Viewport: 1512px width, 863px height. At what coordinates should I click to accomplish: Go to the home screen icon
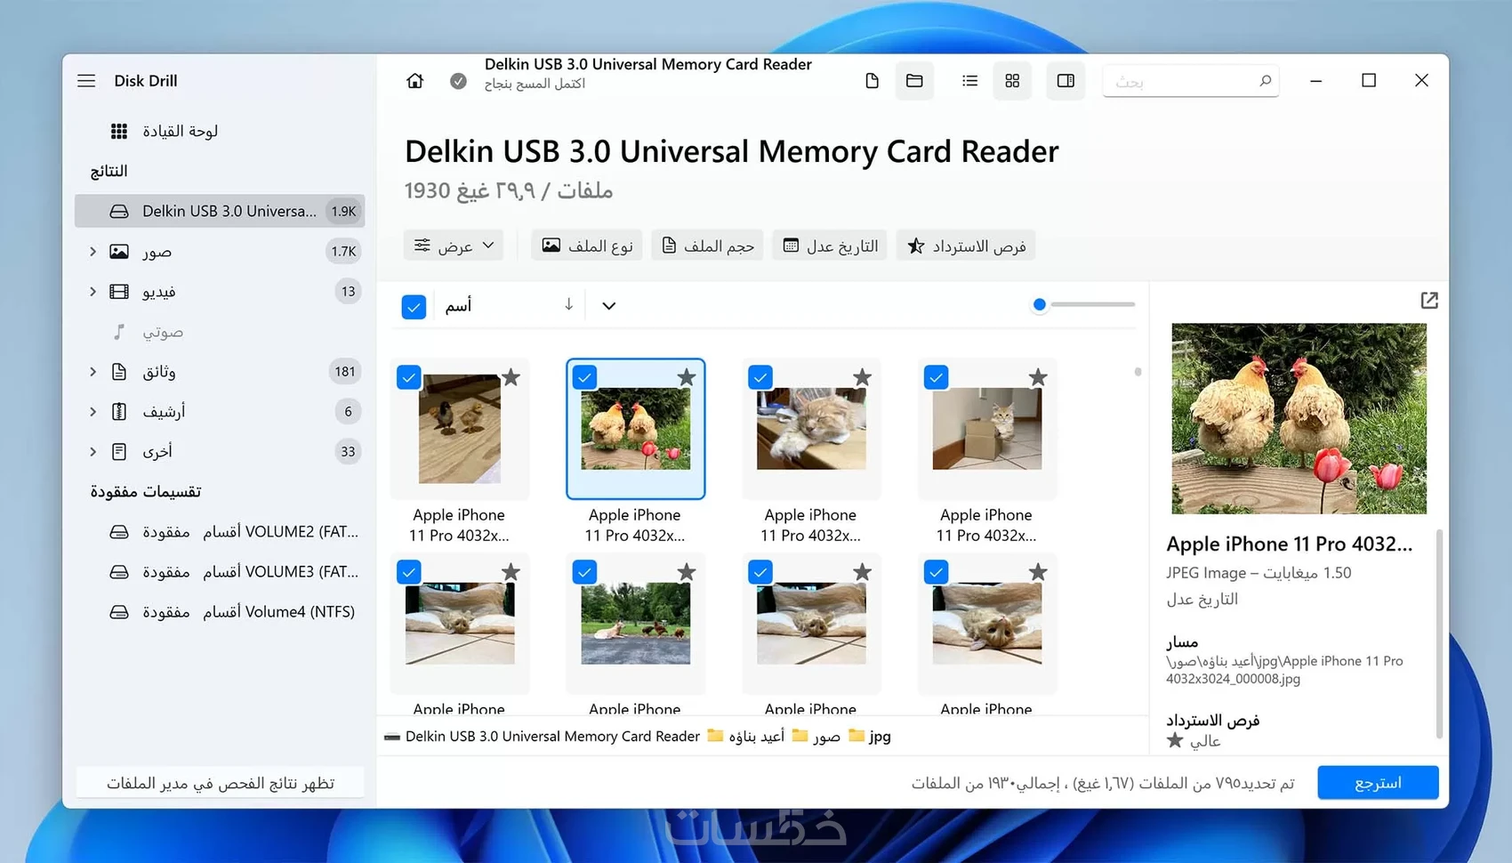pyautogui.click(x=414, y=81)
